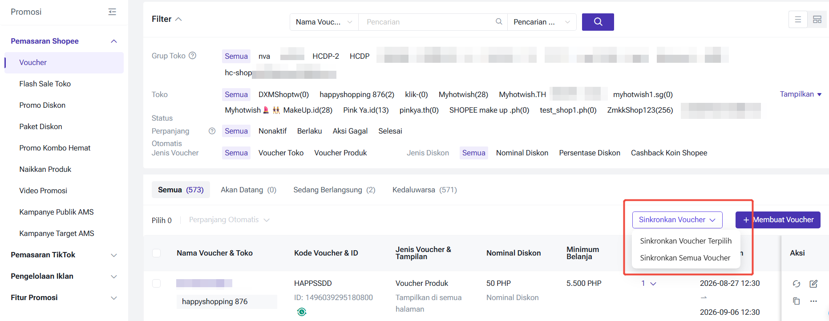Open the Sinkronkan Voucher dropdown
The image size is (829, 321).
[x=677, y=220]
